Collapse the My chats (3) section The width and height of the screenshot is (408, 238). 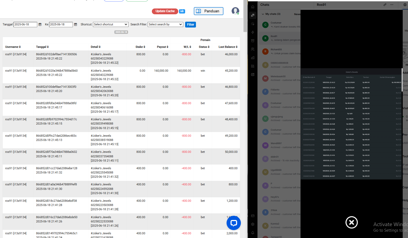pyautogui.click(x=263, y=14)
